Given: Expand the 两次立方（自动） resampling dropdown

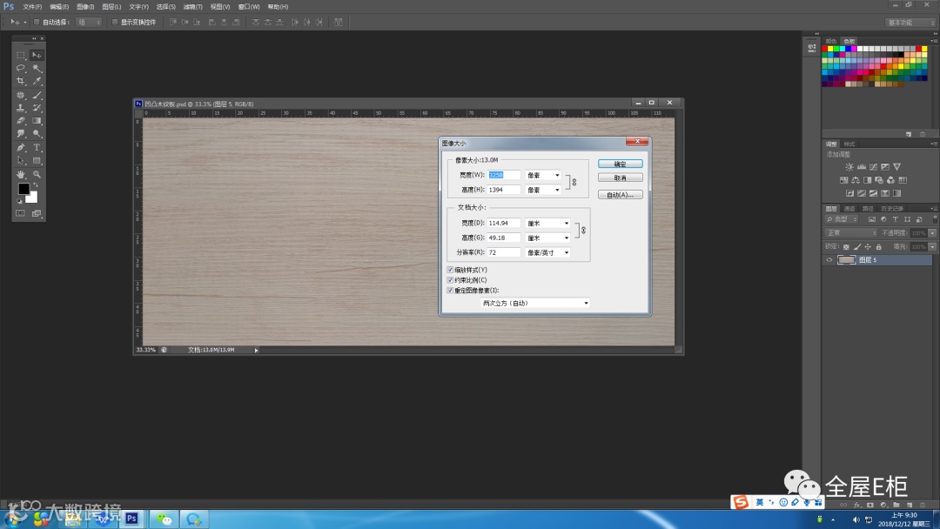Looking at the screenshot, I should pyautogui.click(x=535, y=303).
